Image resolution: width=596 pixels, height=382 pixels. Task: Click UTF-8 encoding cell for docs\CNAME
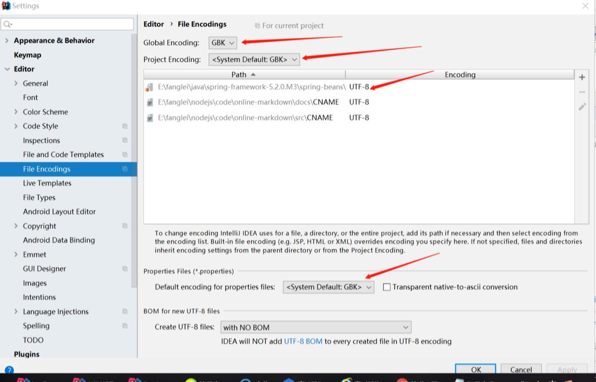click(x=359, y=102)
